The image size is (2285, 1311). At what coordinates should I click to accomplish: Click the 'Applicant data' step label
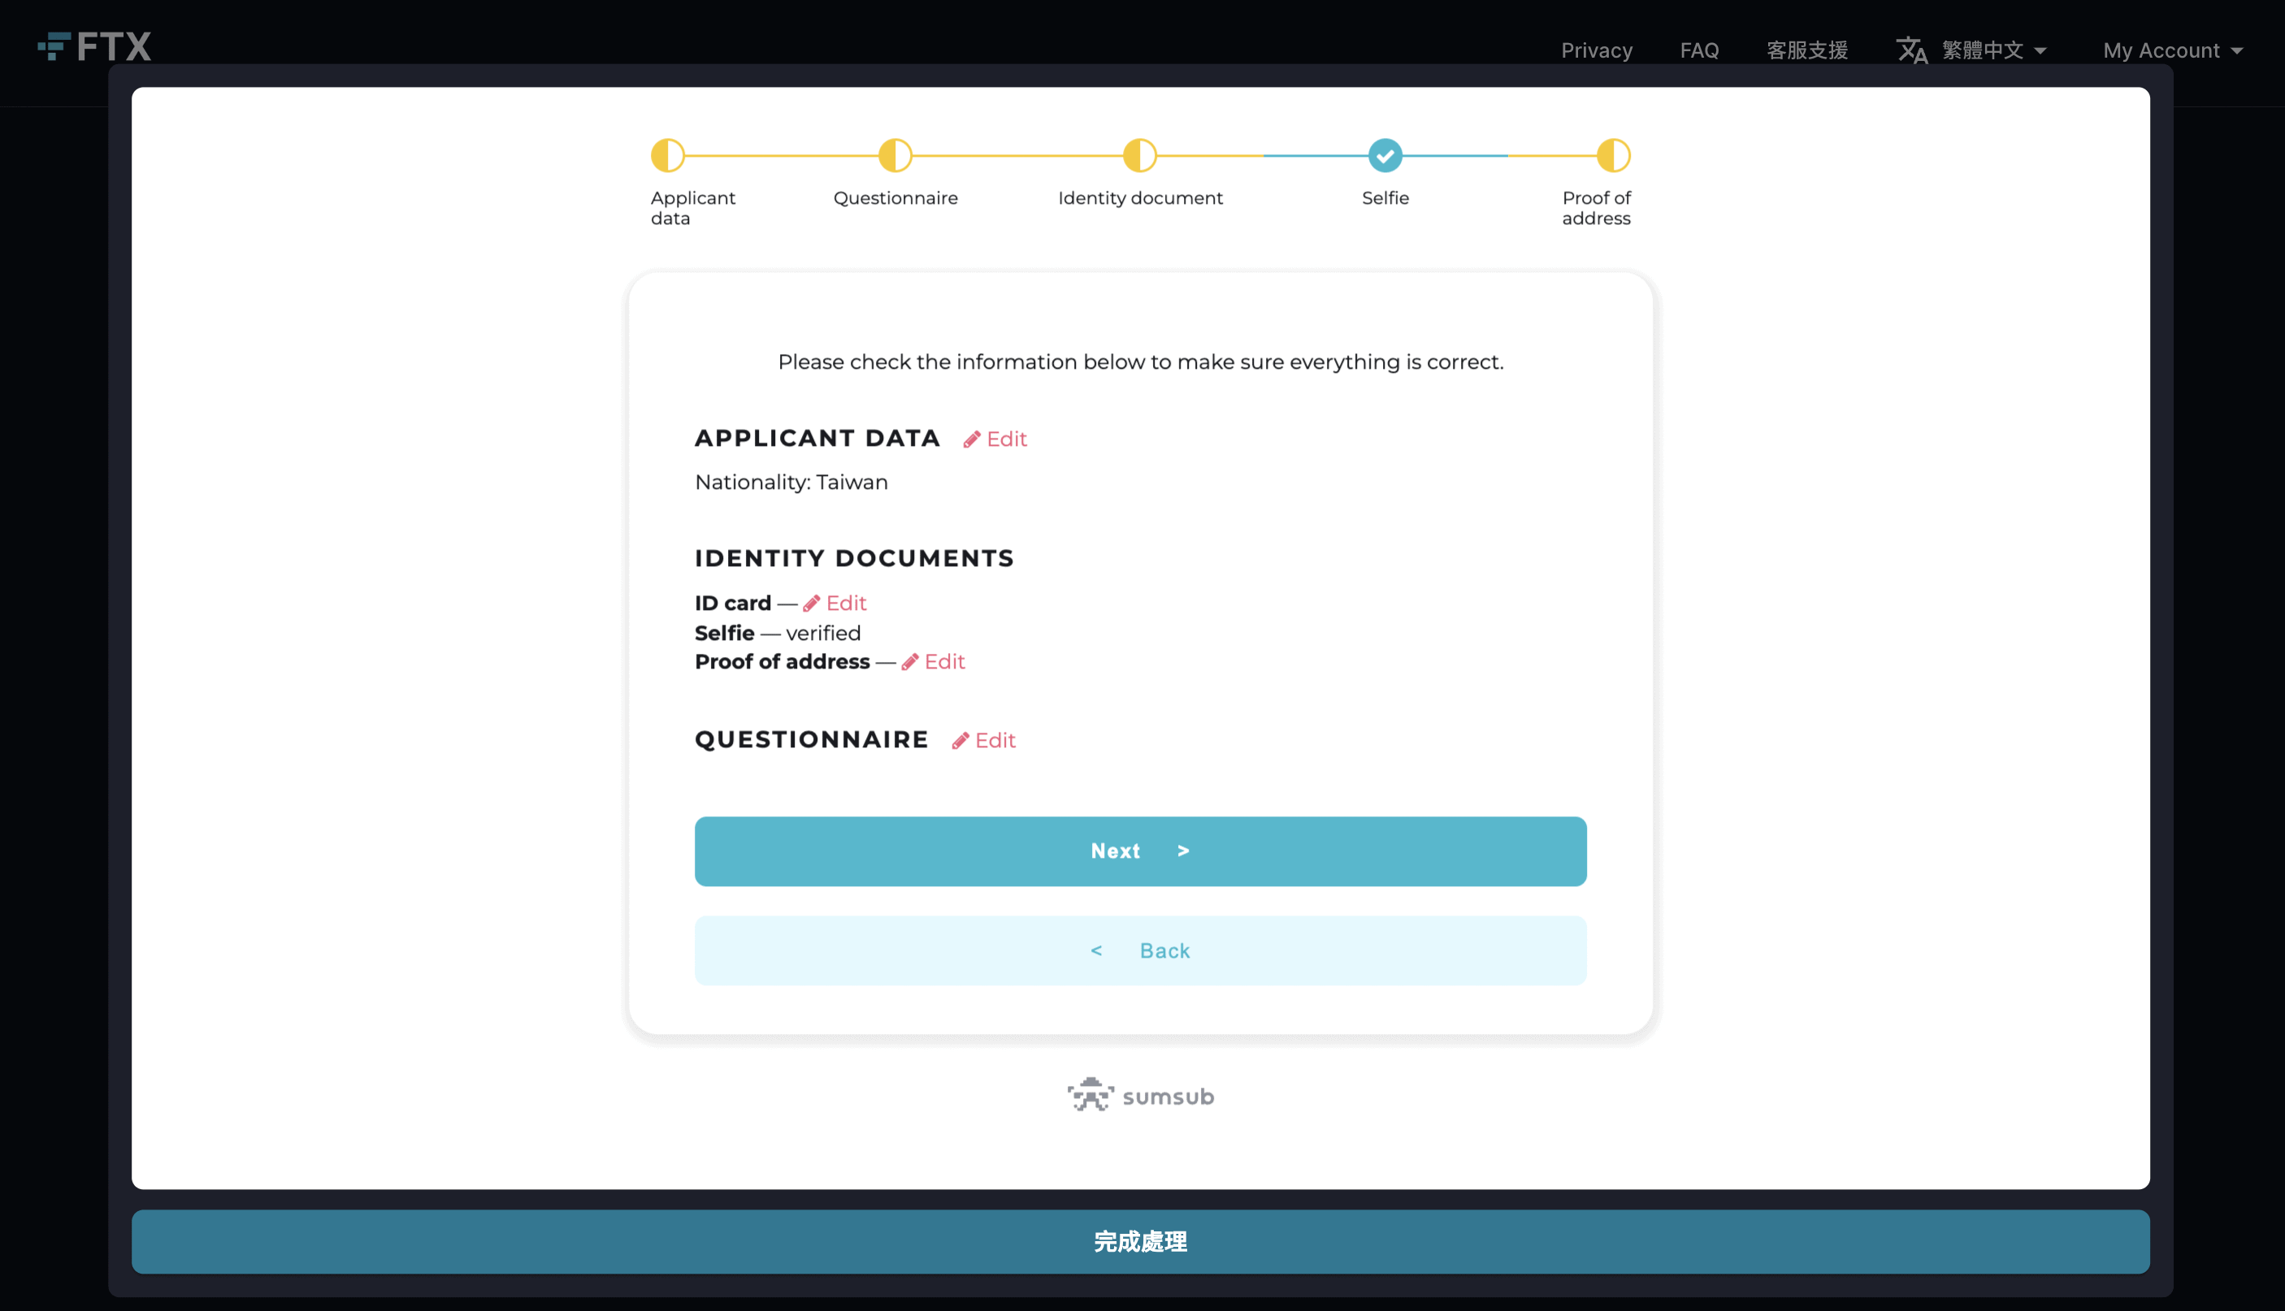(x=692, y=208)
